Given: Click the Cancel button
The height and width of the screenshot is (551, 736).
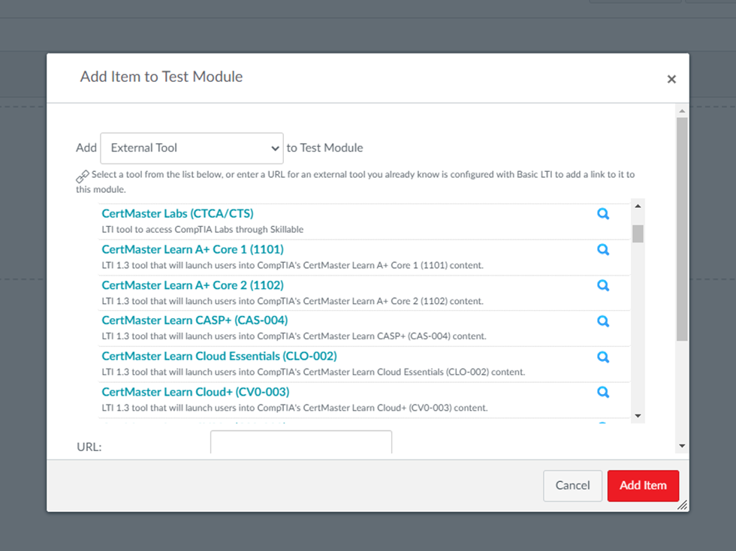Looking at the screenshot, I should 572,486.
